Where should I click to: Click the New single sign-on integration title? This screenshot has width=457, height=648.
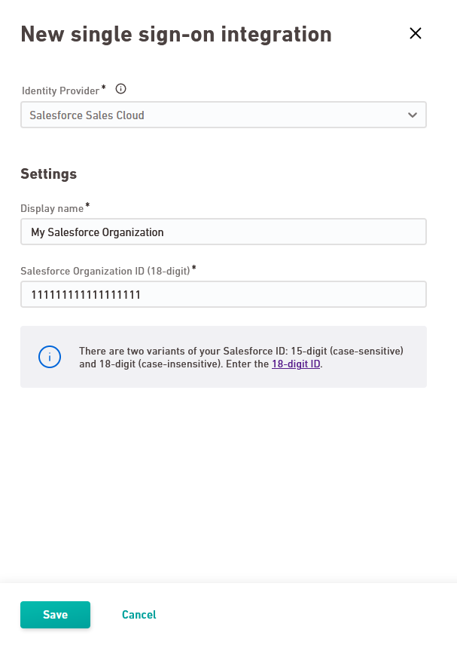[x=176, y=34]
